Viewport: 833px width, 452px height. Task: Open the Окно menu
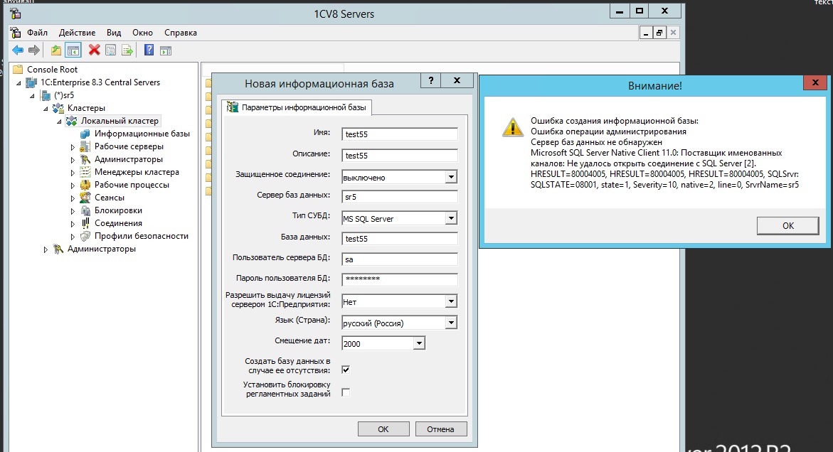(142, 33)
